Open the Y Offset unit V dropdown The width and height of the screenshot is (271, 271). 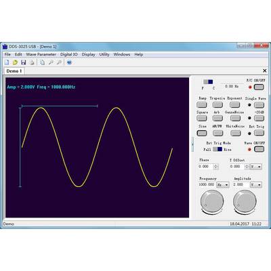click(x=256, y=167)
